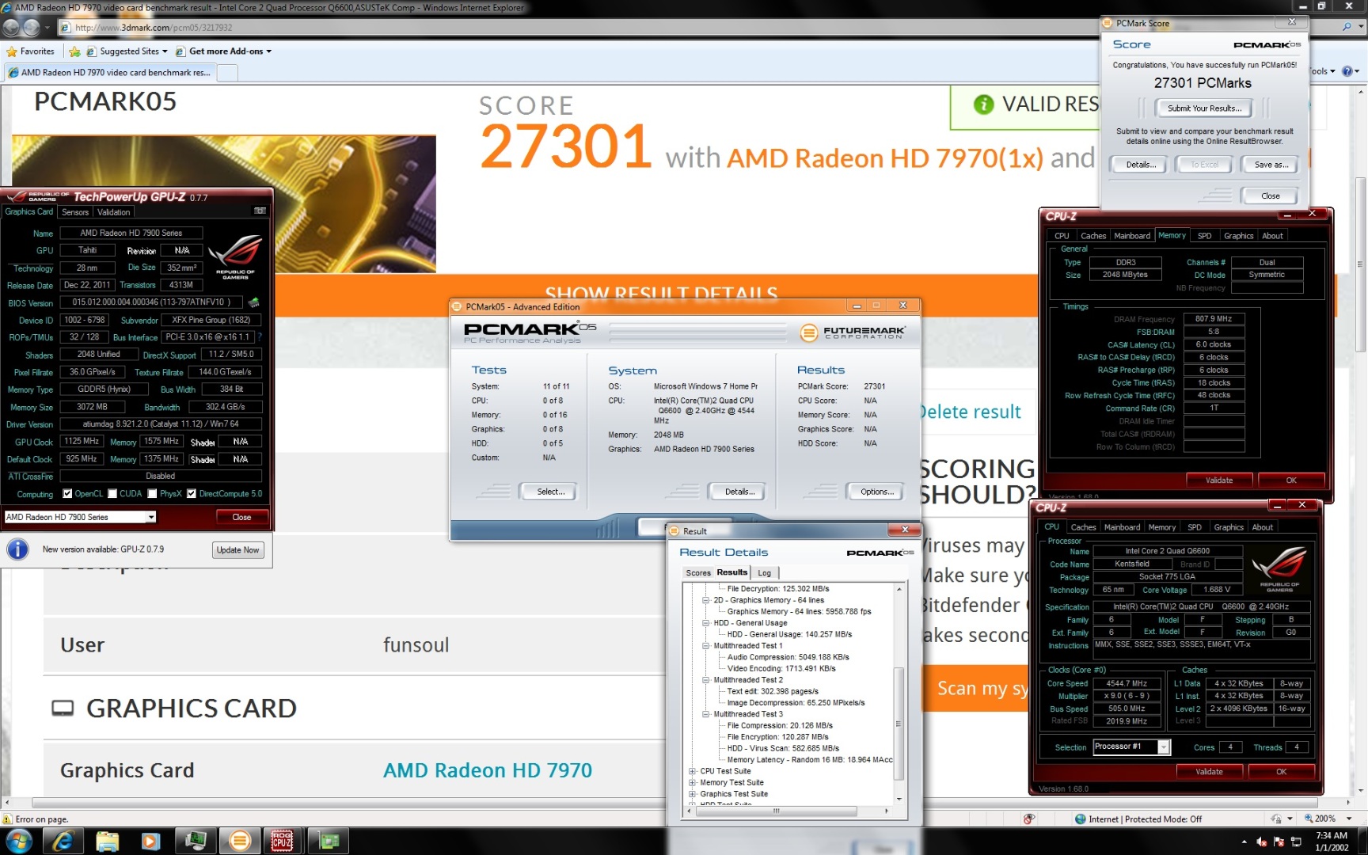Collapse the Multithreaded Test 3 node
Viewport: 1368px width, 855px height.
pos(705,714)
